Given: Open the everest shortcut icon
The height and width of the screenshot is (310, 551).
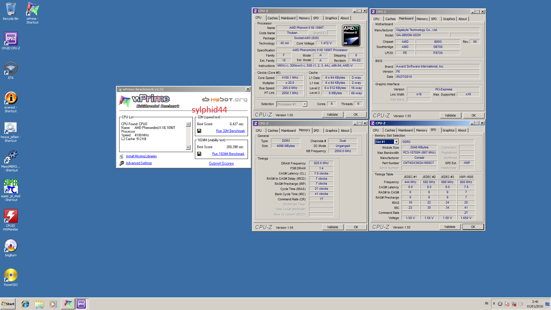Looking at the screenshot, I should pos(11,102).
